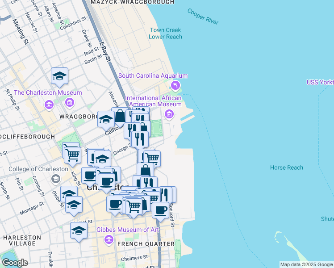Image resolution: width=334 pixels, height=268 pixels.
Task: Click the MAZYCK-WRAGGBOROUGH neighborhood label
Action: (132, 2)
